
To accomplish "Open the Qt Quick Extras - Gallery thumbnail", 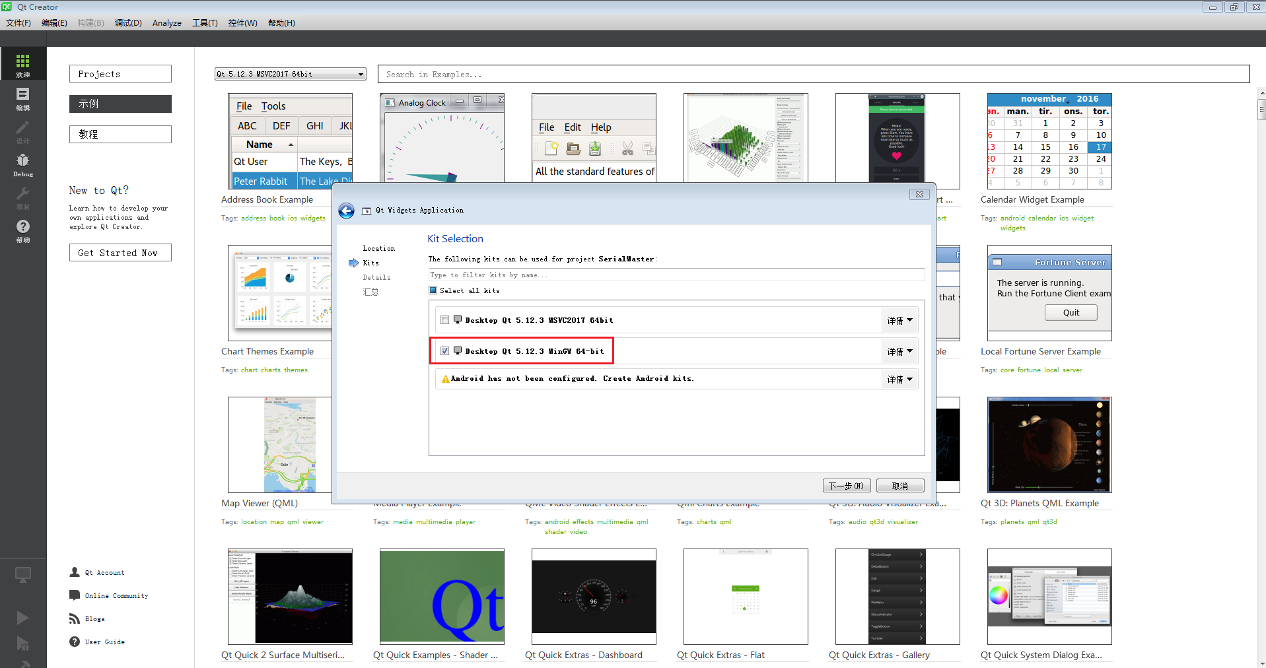I will (x=897, y=597).
